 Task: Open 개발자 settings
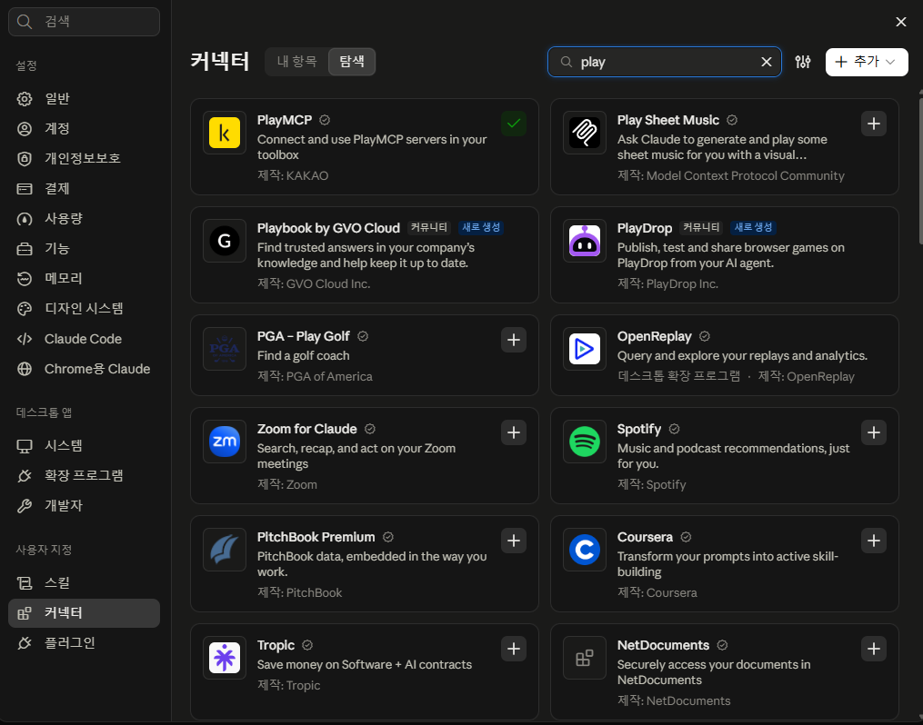85,506
